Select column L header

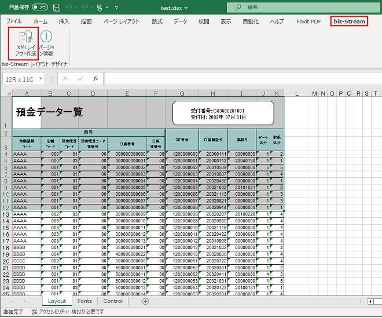coord(297,93)
